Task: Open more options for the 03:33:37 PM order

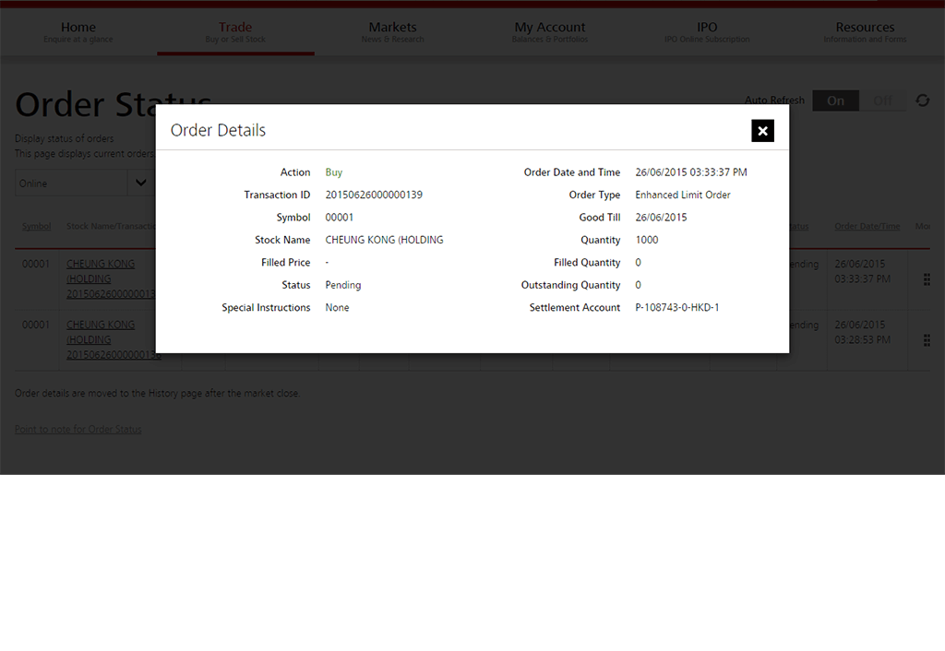Action: pos(927,279)
